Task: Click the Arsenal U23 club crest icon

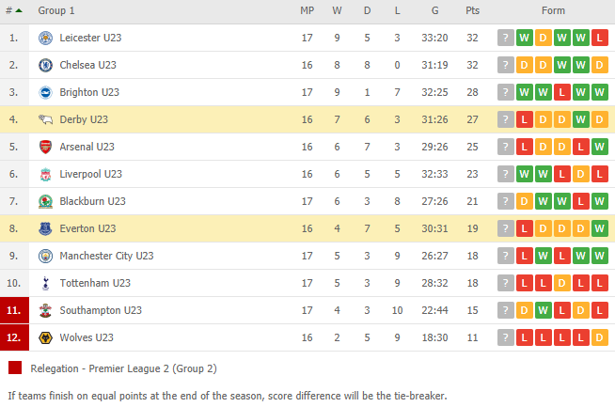Action: pyautogui.click(x=45, y=147)
